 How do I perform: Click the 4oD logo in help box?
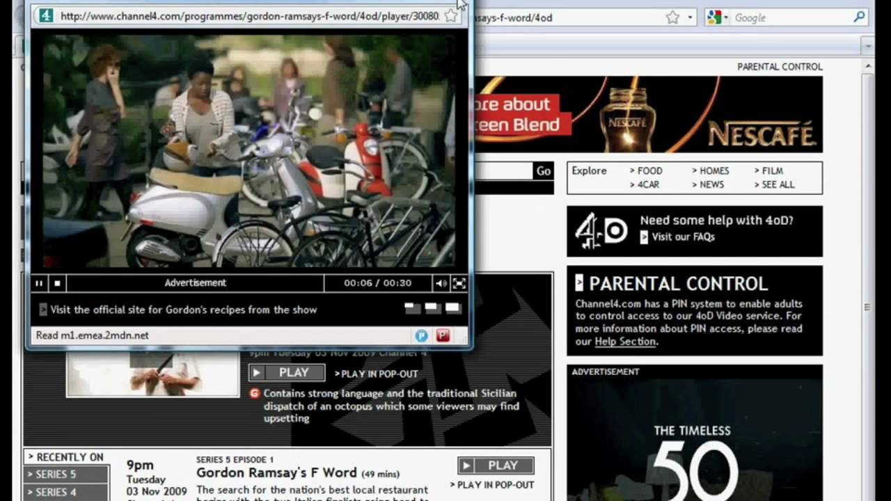(x=601, y=231)
